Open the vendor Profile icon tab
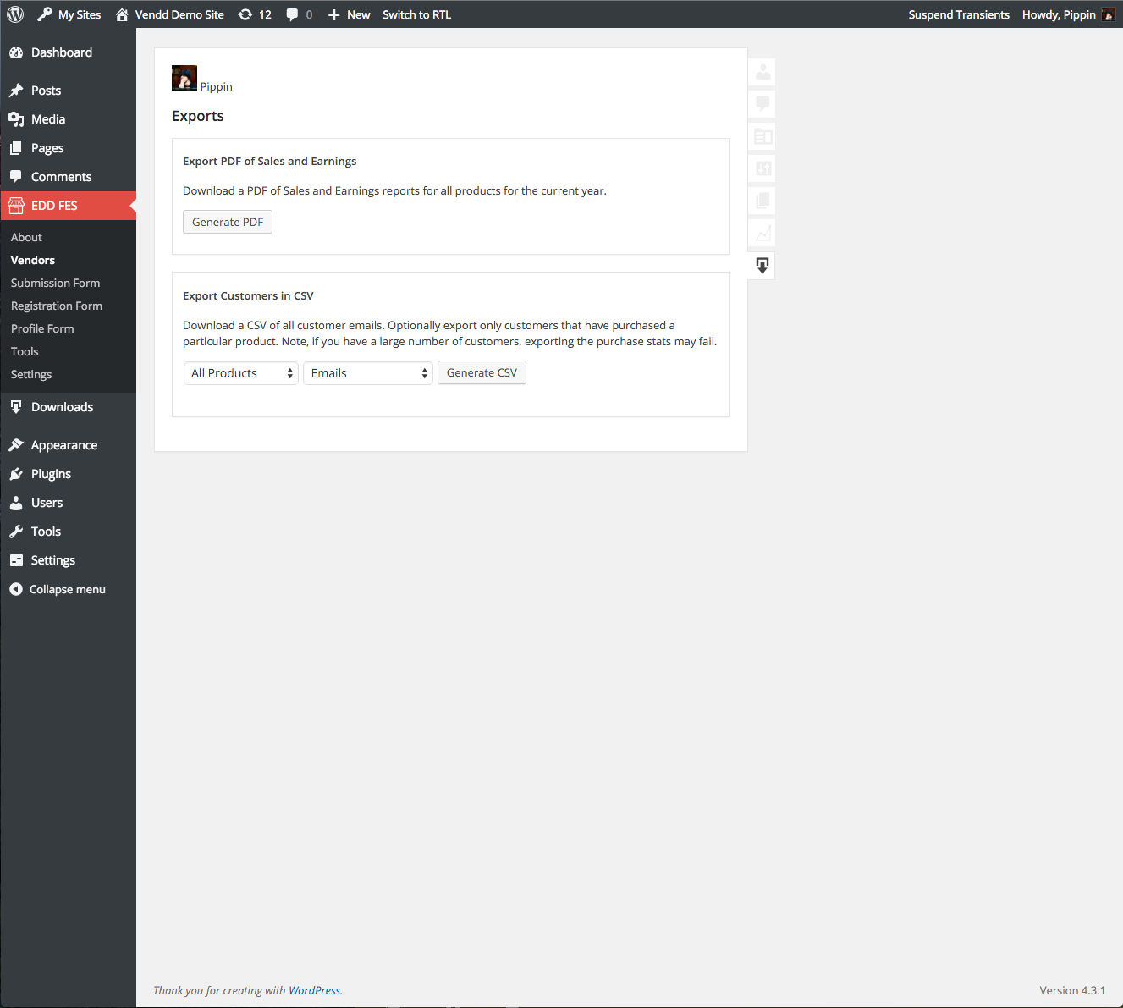Screen dimensions: 1123x1008 pyautogui.click(x=761, y=72)
